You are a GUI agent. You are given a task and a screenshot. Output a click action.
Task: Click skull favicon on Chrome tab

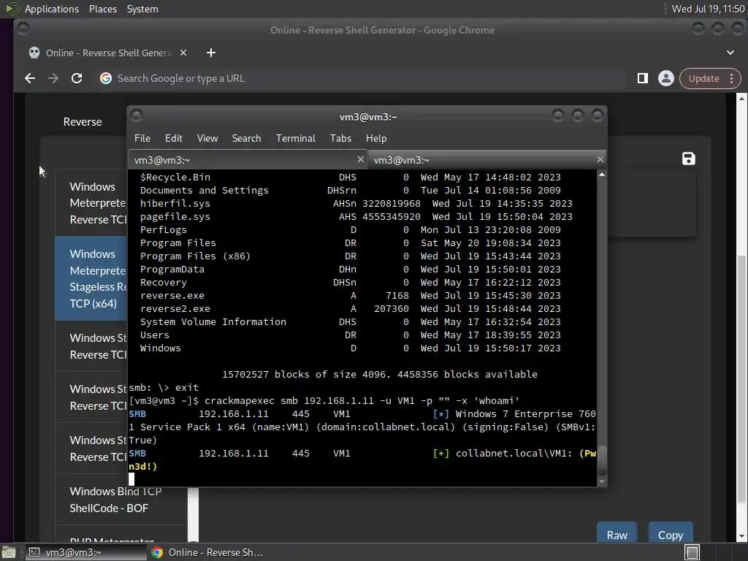click(x=34, y=53)
